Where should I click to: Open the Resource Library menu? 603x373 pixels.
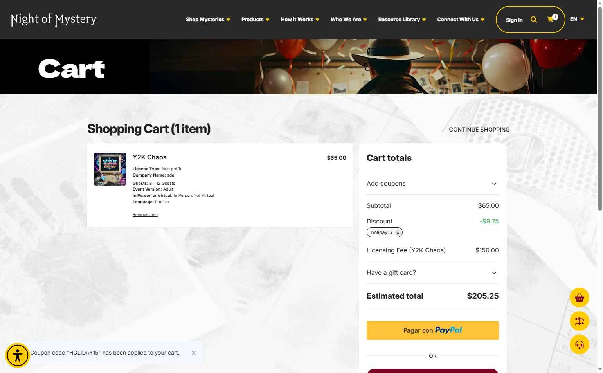(402, 19)
